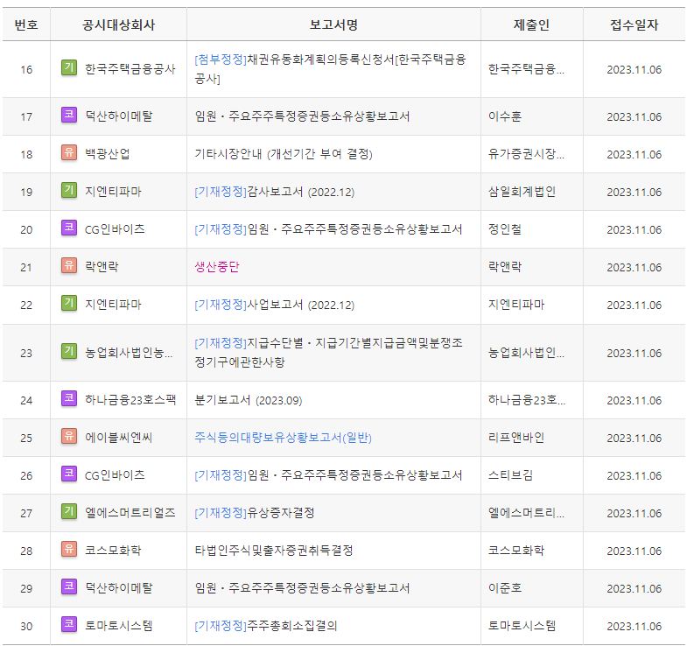
Task: Open CG인바이츠 company in row 26
Action: [115, 475]
